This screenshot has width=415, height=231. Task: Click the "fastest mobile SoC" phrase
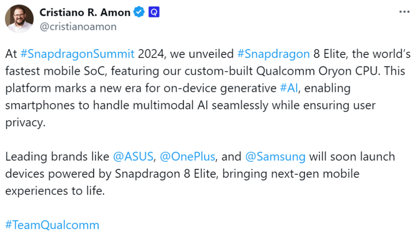click(56, 71)
